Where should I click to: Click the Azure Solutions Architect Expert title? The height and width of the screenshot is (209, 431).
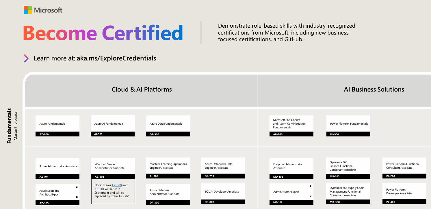(49, 193)
